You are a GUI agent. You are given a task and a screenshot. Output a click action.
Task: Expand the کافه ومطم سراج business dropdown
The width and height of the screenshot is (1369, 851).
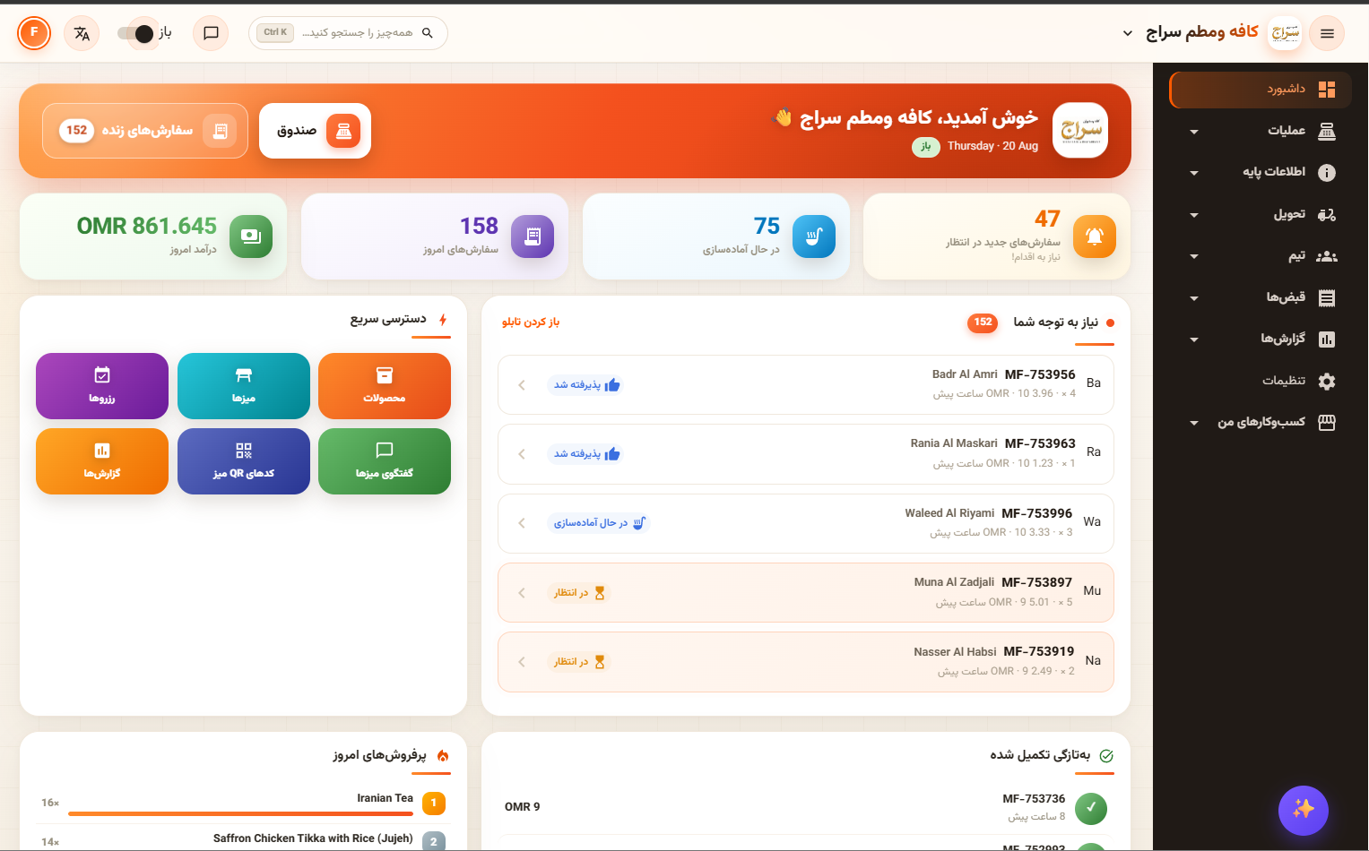tap(1128, 33)
